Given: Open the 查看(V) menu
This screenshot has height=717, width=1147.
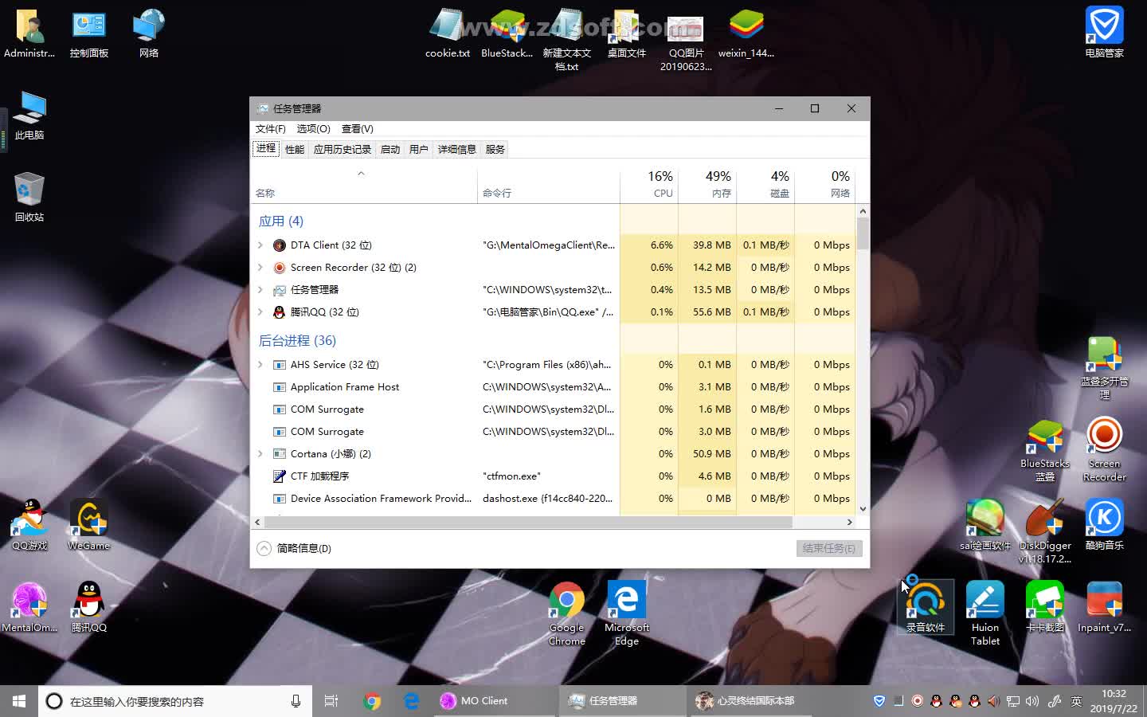Looking at the screenshot, I should pyautogui.click(x=357, y=129).
